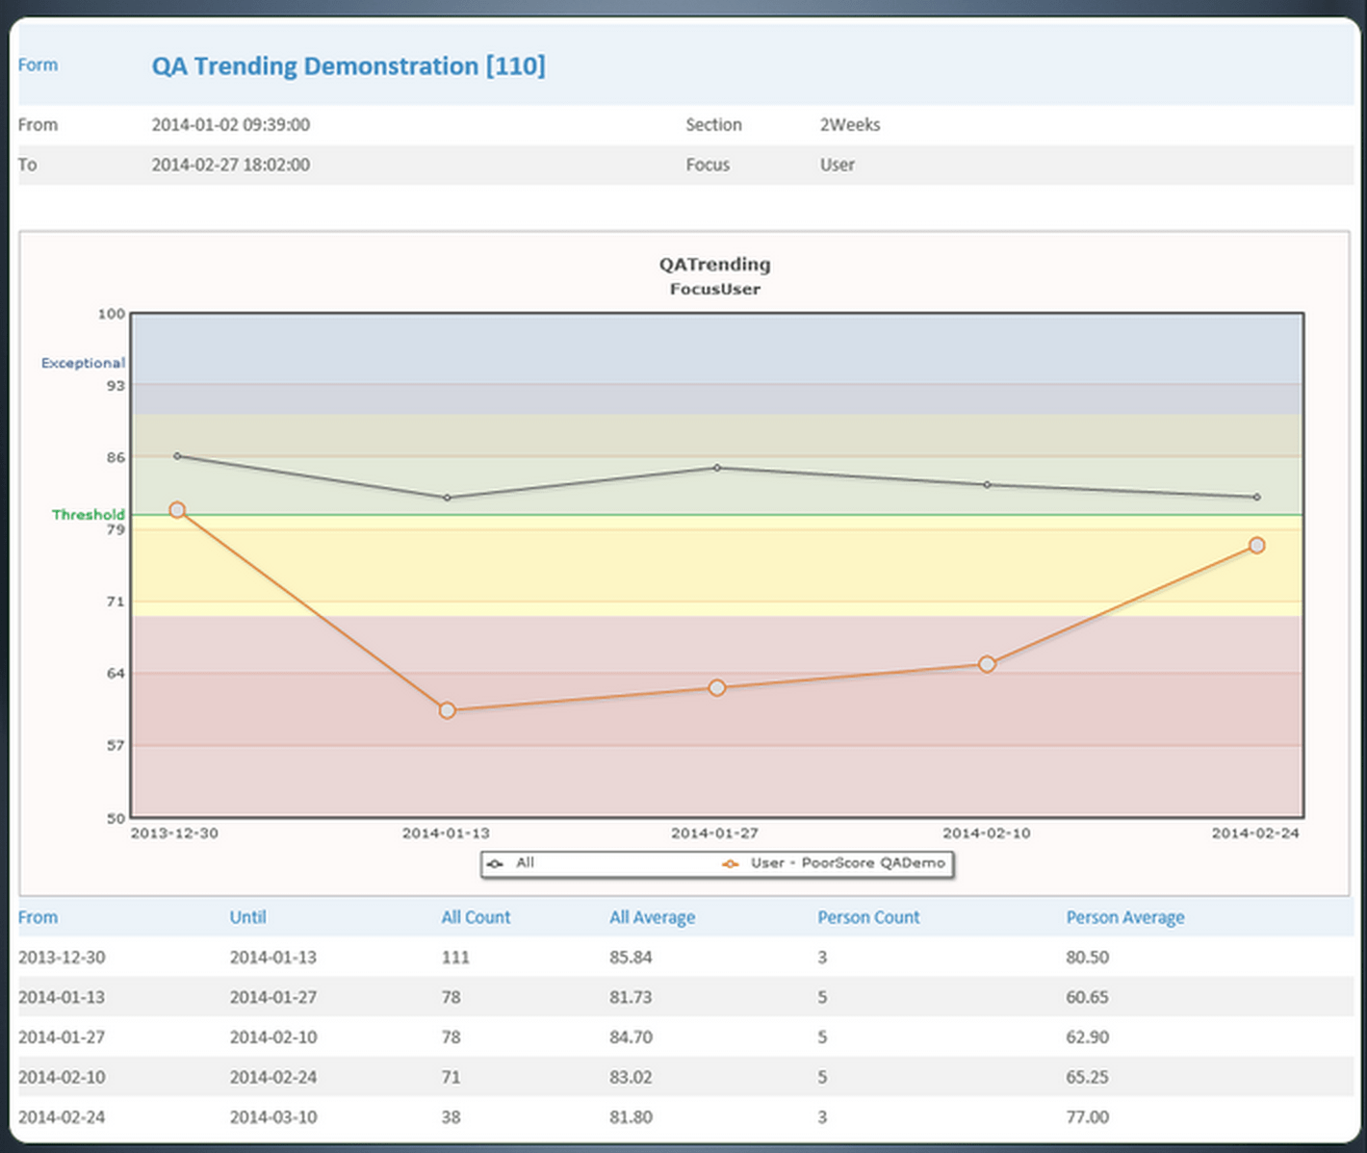Select orange data point at 2014-02-24
This screenshot has width=1367, height=1153.
tap(1256, 546)
